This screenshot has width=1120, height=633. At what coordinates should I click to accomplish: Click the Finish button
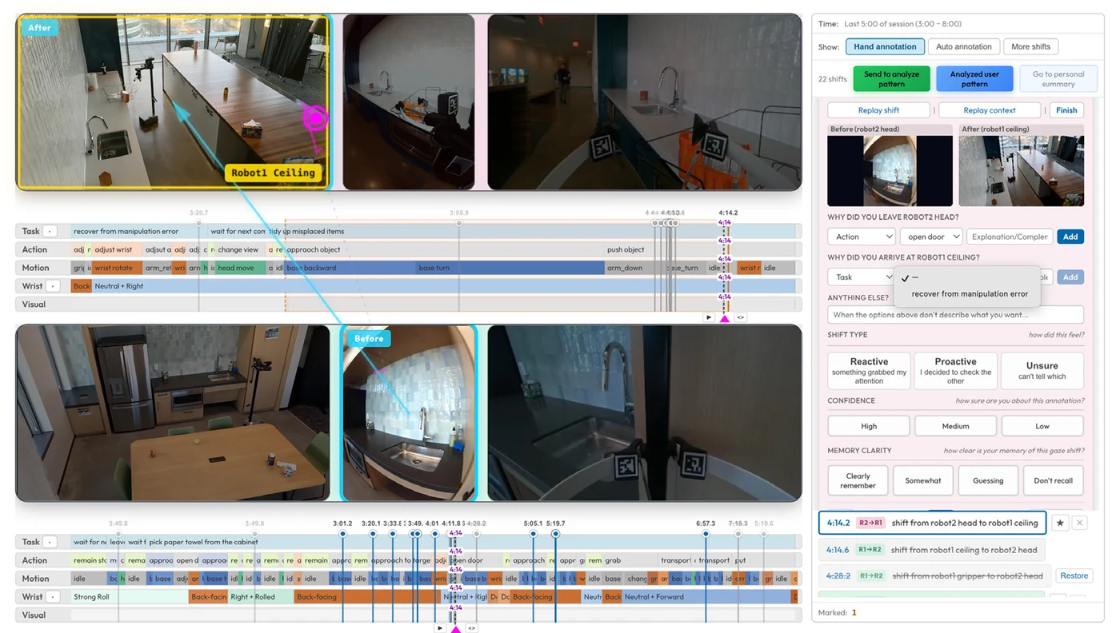[x=1066, y=110]
